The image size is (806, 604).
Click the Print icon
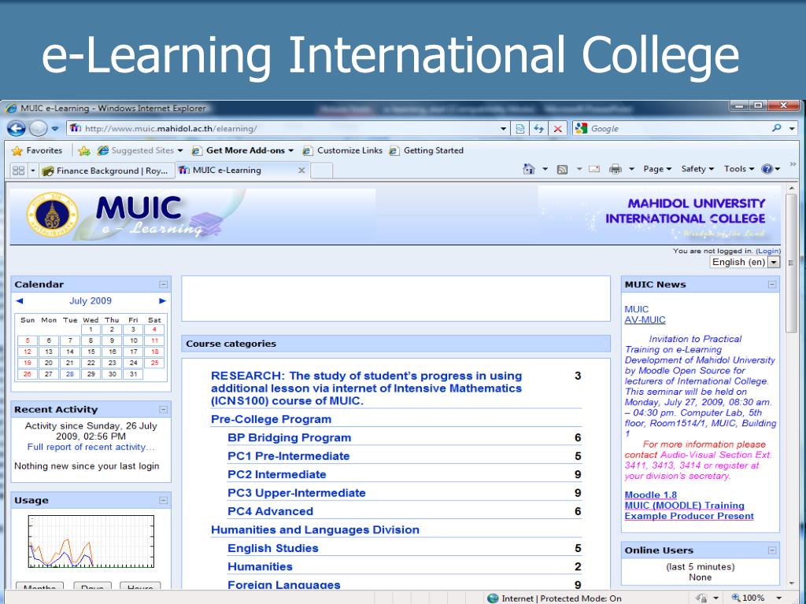(616, 169)
